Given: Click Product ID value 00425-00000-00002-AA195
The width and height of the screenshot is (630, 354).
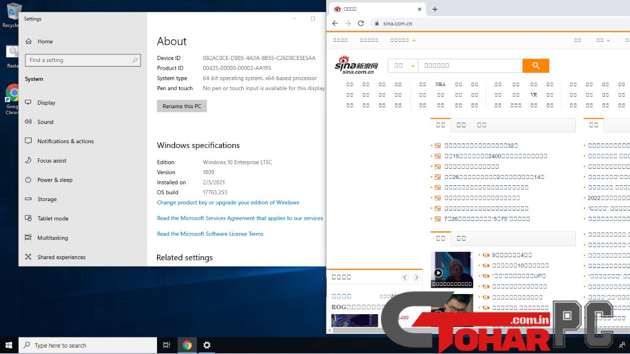Looking at the screenshot, I should click(237, 68).
